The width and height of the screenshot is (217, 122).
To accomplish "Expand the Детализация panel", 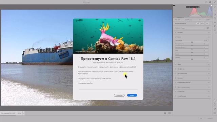I will coord(176,74).
